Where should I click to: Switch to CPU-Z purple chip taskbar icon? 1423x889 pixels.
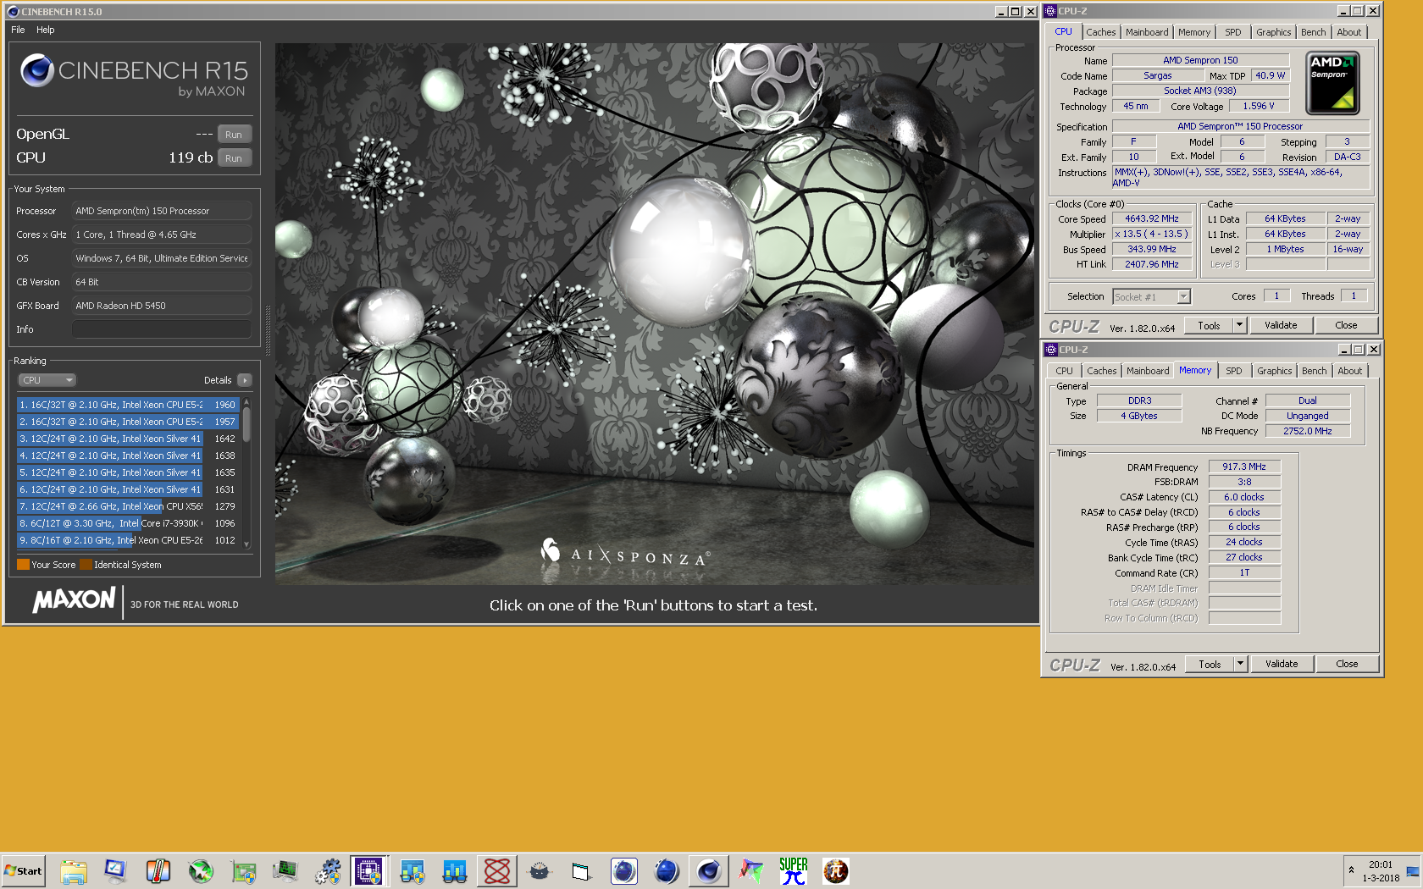click(369, 871)
